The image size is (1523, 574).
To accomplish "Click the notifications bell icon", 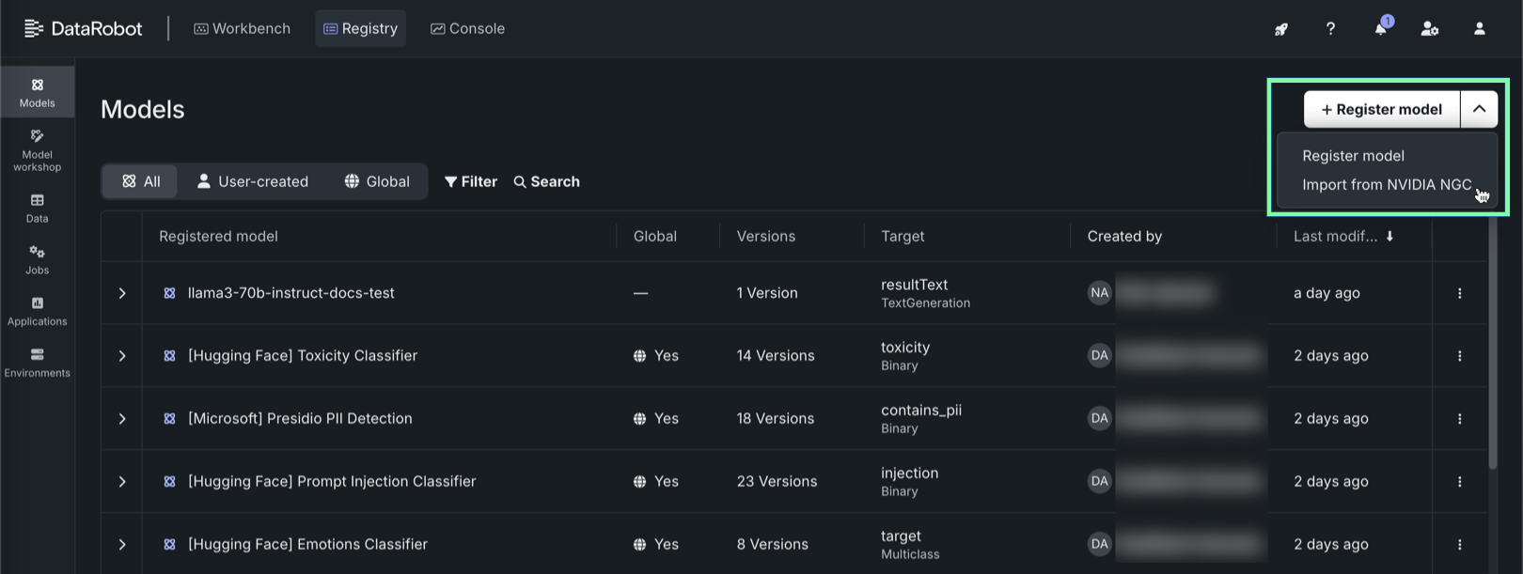I will coord(1380,28).
